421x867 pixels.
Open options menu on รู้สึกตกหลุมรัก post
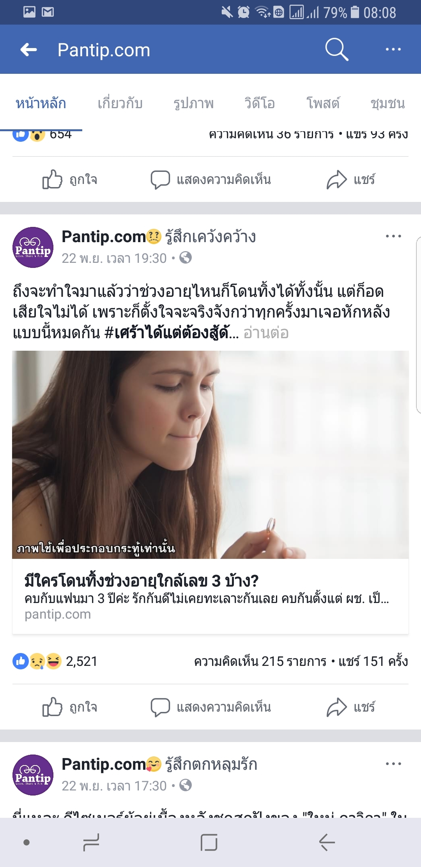(393, 764)
